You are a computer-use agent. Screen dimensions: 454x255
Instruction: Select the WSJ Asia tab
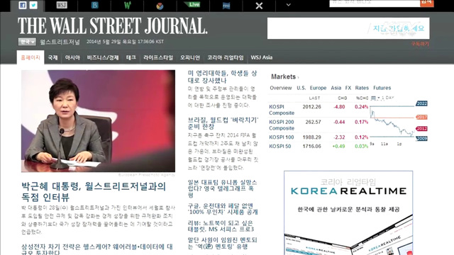coord(262,57)
